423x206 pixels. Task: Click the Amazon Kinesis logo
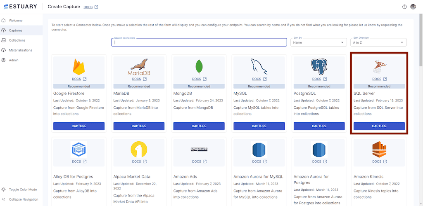click(379, 149)
